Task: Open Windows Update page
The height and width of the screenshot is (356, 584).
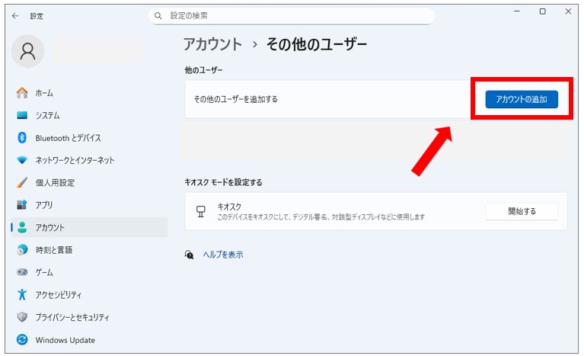Action: pos(89,340)
